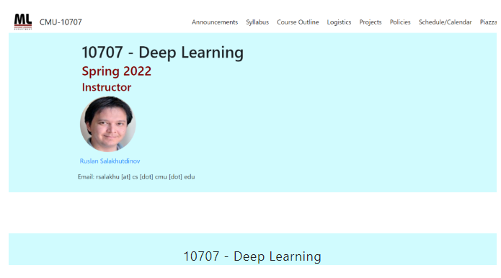Click the red 'Instructor' heading
This screenshot has width=501, height=278.
pyautogui.click(x=107, y=87)
